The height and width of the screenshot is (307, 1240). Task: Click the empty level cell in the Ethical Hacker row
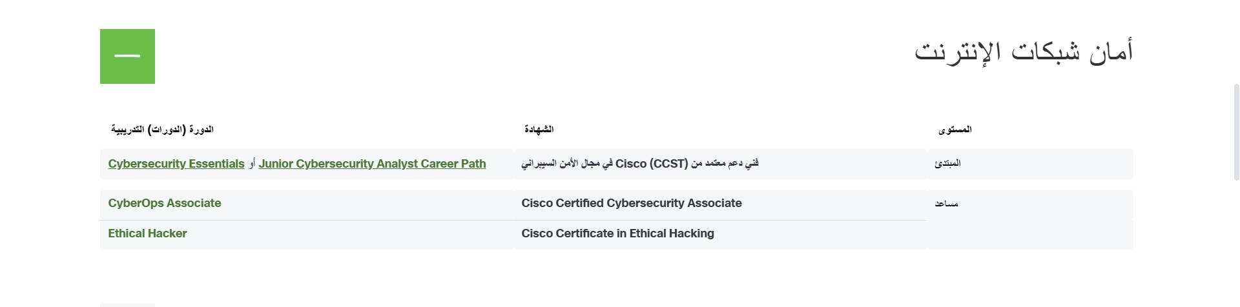click(x=1030, y=234)
